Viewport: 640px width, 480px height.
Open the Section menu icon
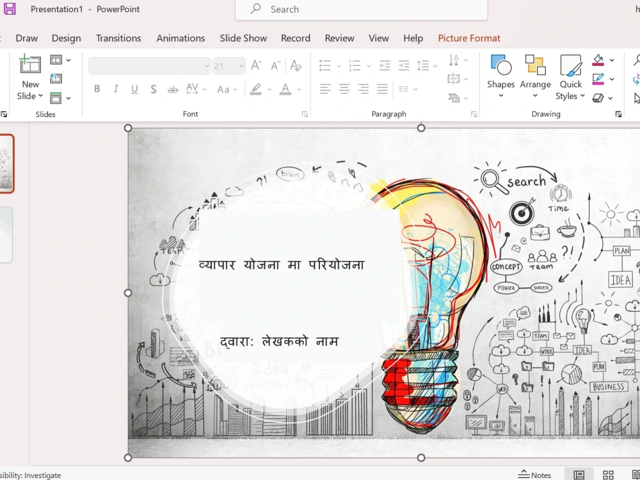click(60, 98)
